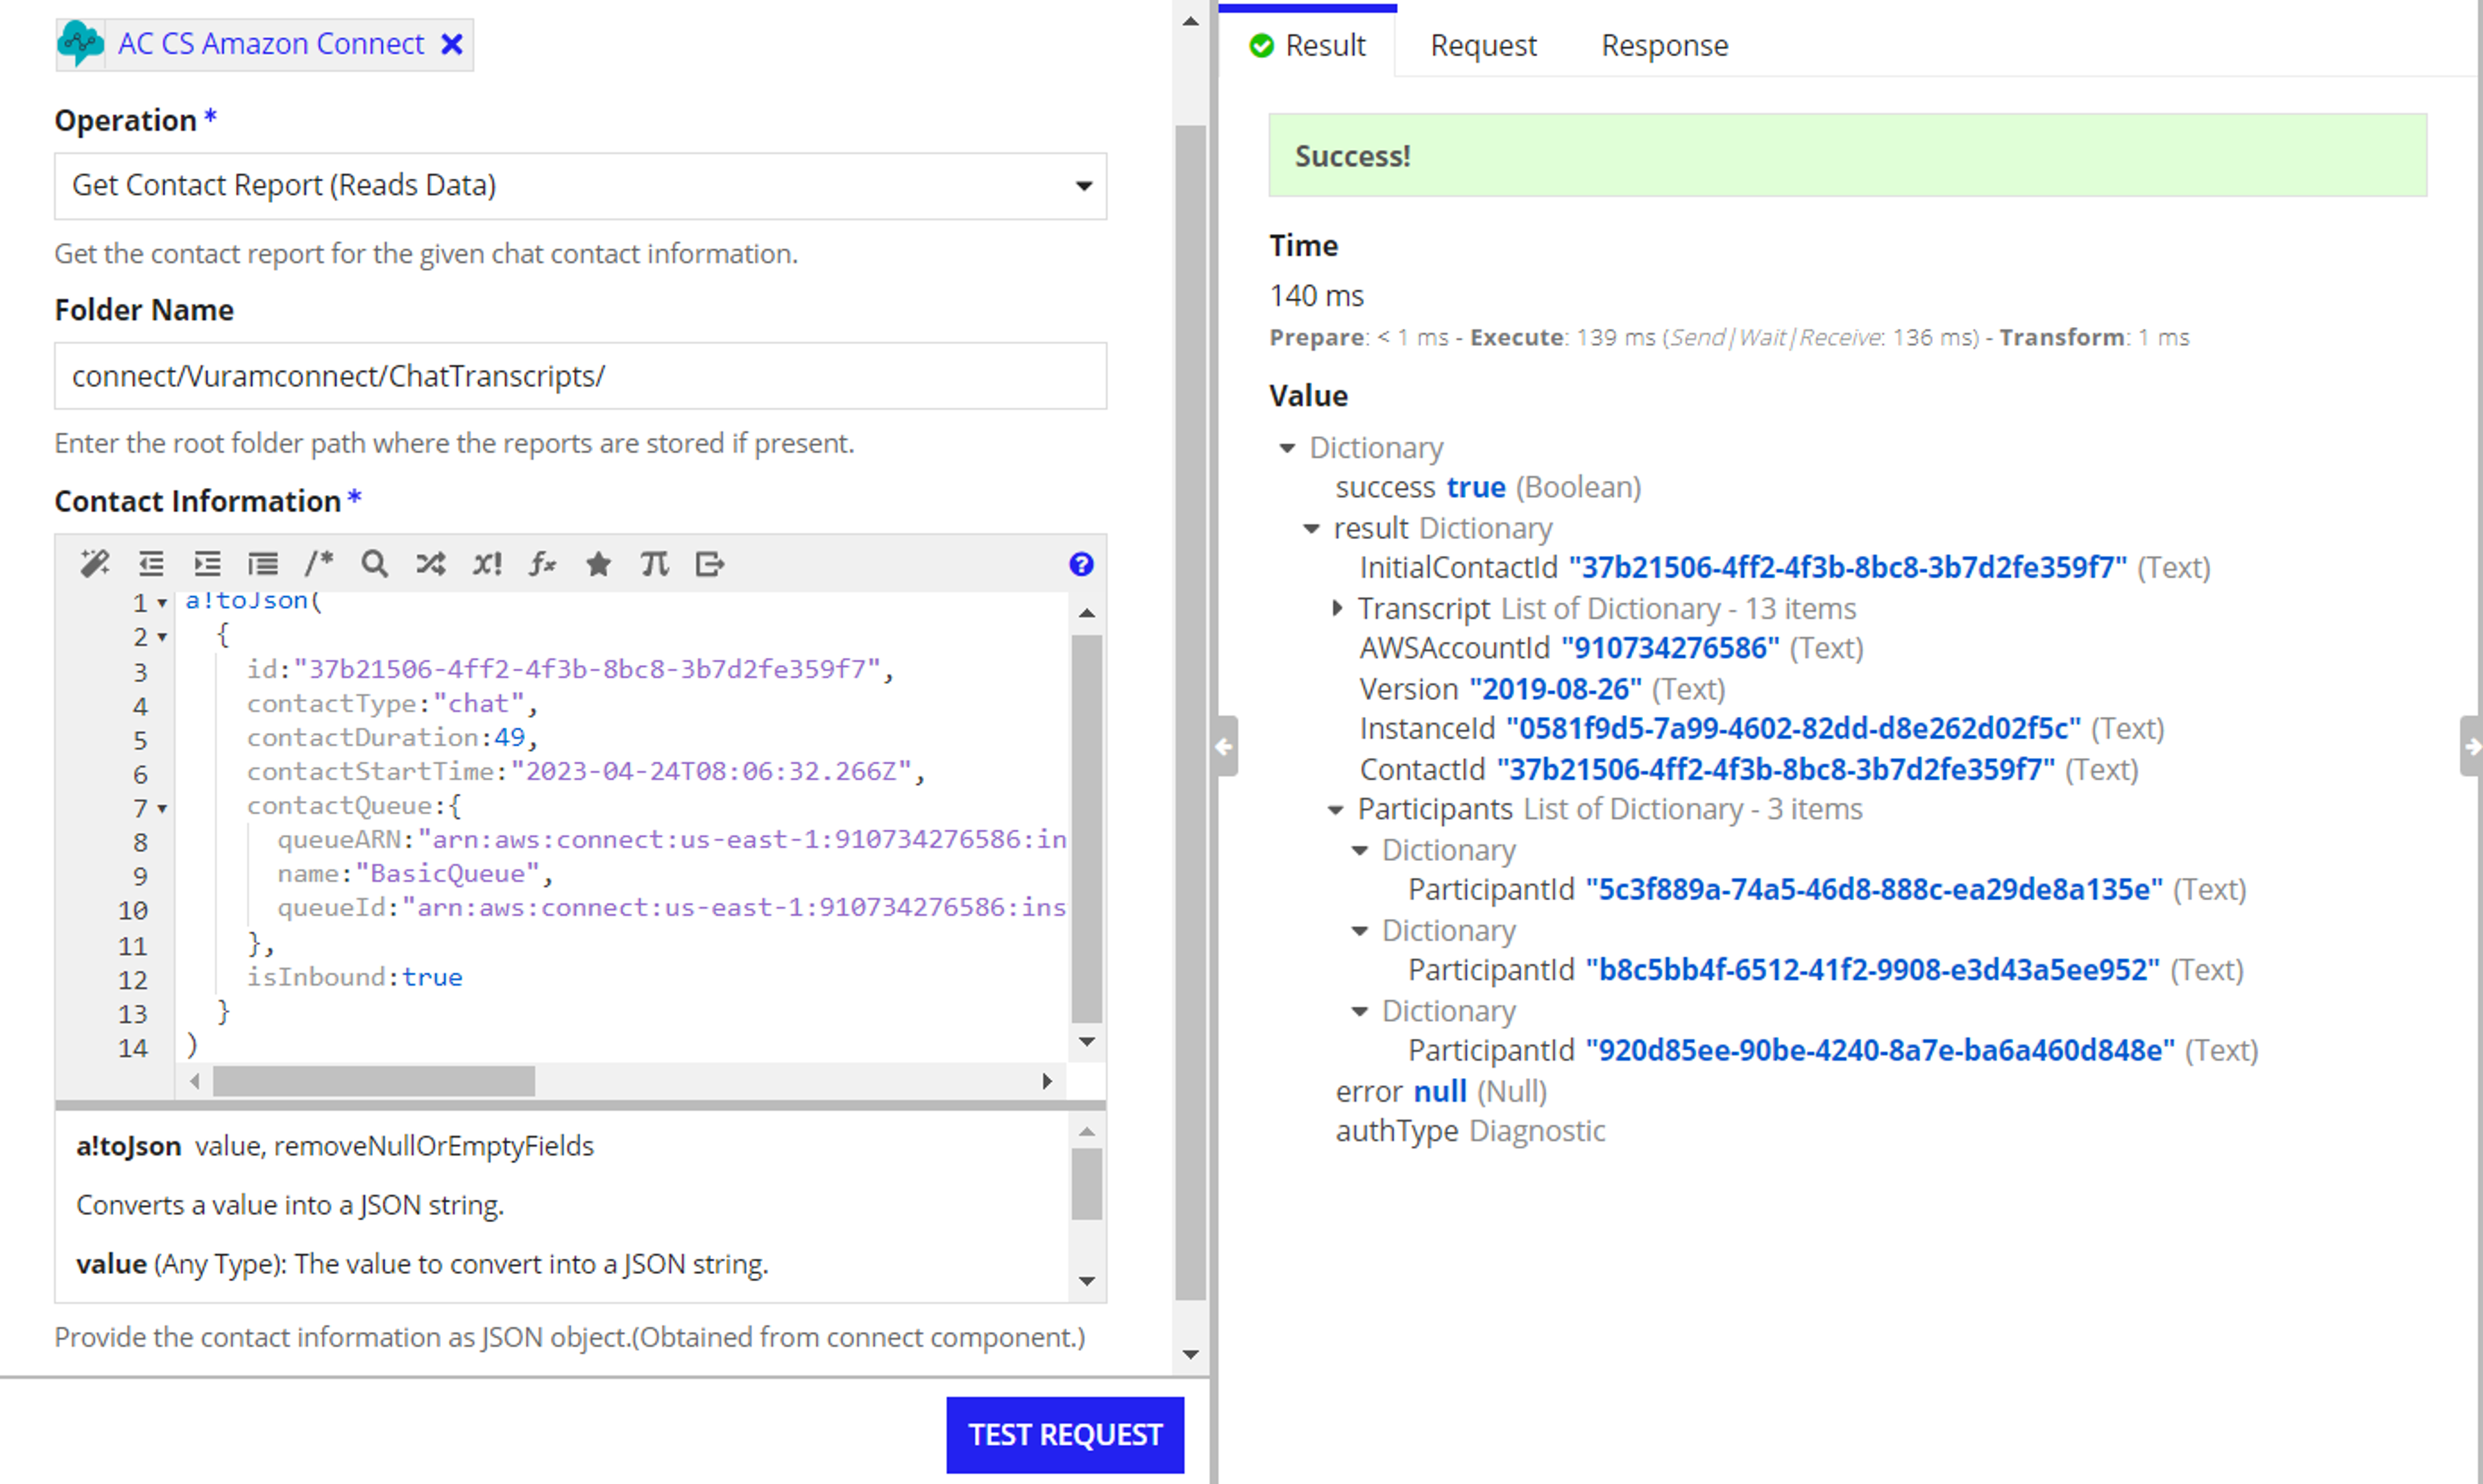The width and height of the screenshot is (2483, 1484).
Task: Collapse the Dictionary with ParticipantId 5c3f889a
Action: coord(1360,850)
